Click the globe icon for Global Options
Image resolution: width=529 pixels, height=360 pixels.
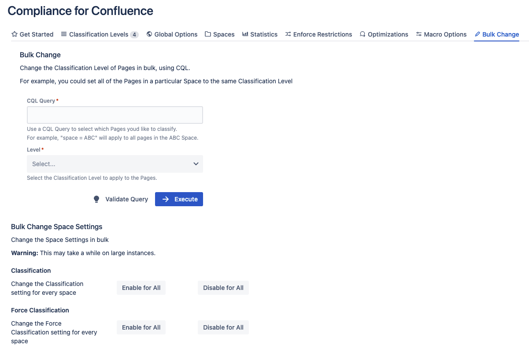pyautogui.click(x=149, y=34)
